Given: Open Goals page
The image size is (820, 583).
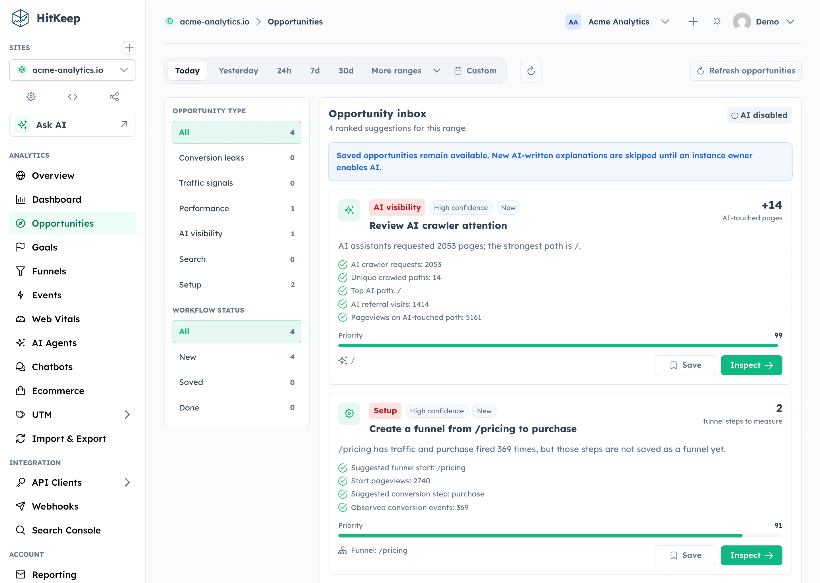Looking at the screenshot, I should [73, 247].
